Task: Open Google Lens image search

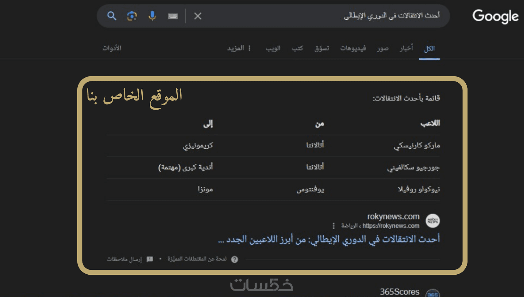Action: coord(132,16)
